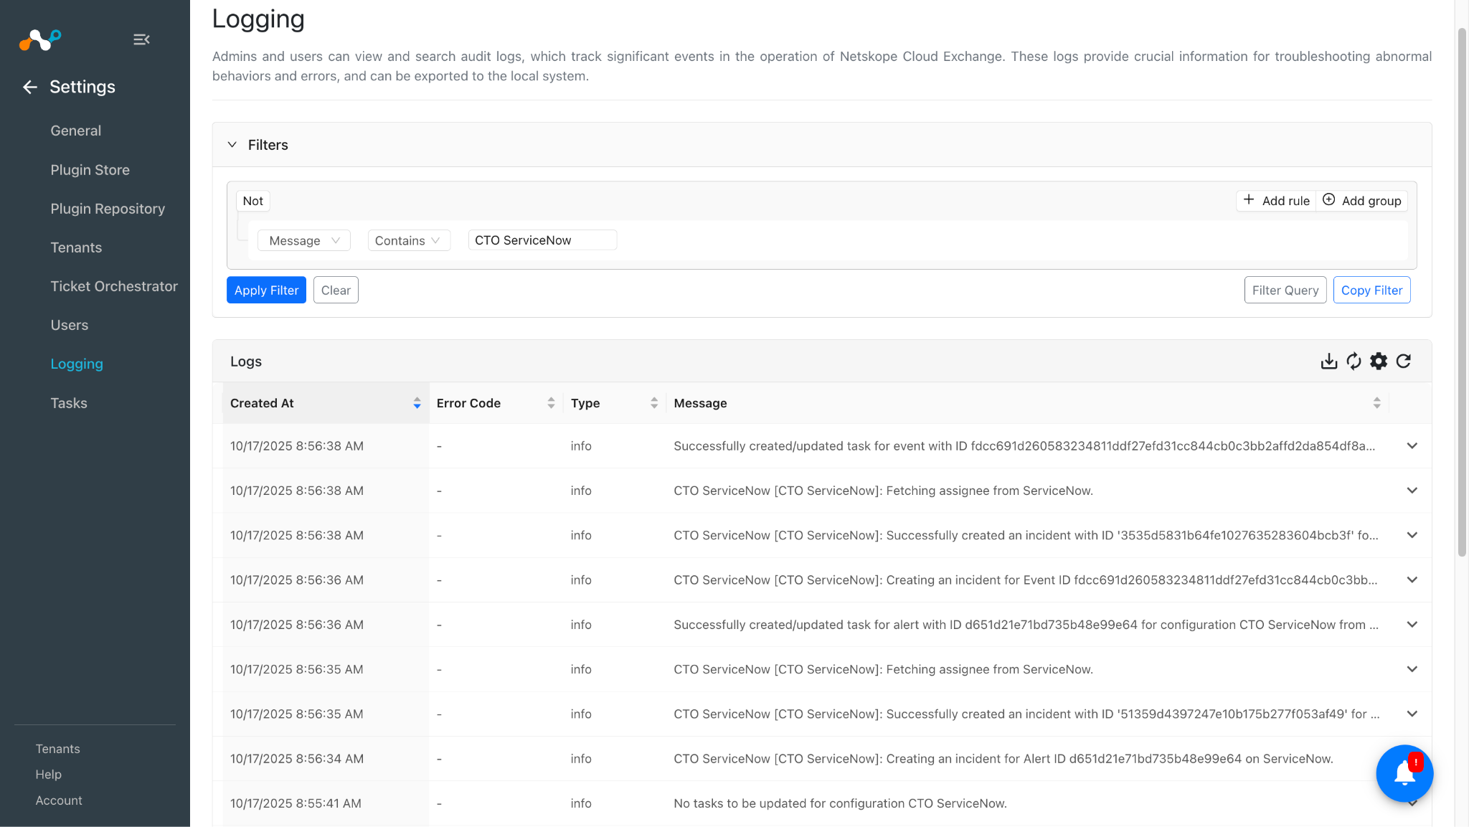1469x827 pixels.
Task: Click the Netskope logo icon
Action: 40,39
